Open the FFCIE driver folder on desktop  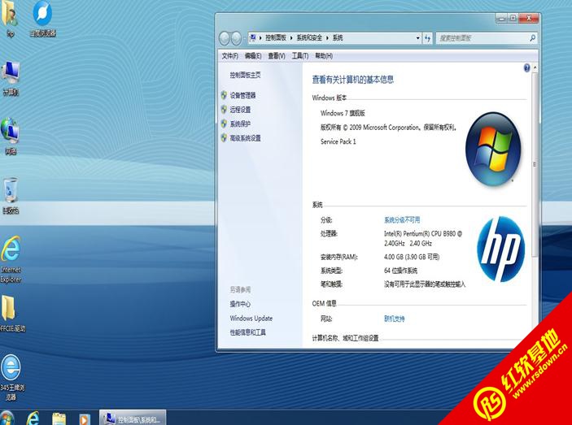point(11,313)
